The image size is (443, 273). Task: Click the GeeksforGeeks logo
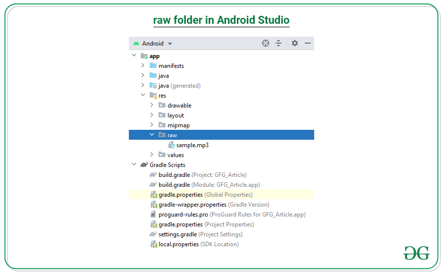(416, 252)
